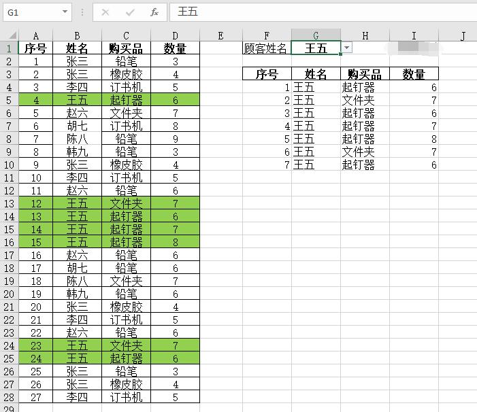Click cell D1 labeled 数量
Viewport: 477px width, 412px height.
click(x=176, y=48)
